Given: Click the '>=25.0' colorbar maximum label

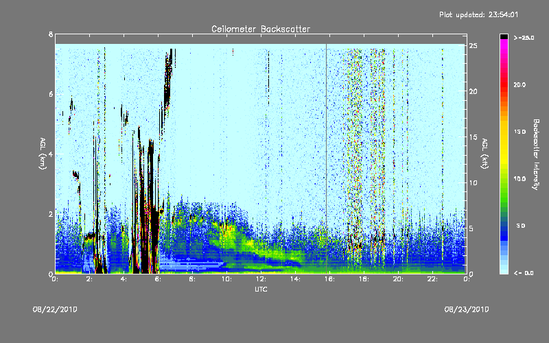Looking at the screenshot, I should click(x=524, y=38).
